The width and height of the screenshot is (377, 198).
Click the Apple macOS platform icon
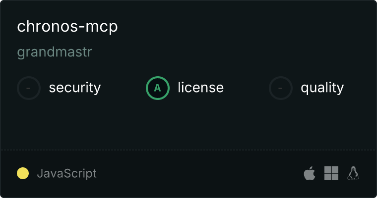pos(310,173)
